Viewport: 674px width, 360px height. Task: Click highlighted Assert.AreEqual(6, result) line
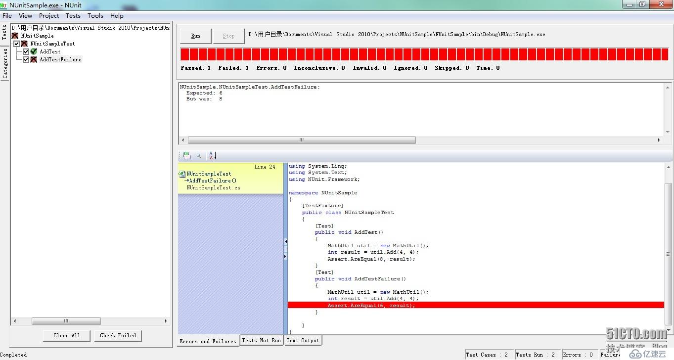[x=476, y=305]
